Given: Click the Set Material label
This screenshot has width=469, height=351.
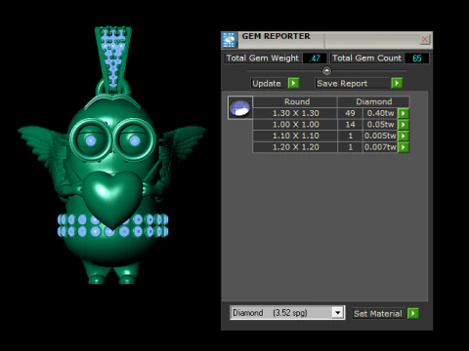Looking at the screenshot, I should coord(378,314).
